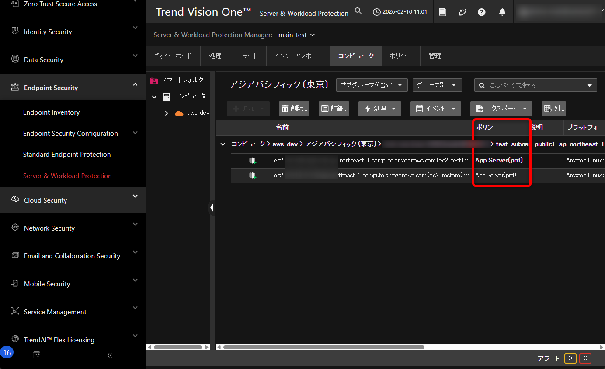
Task: Open the イベント toolbar dropdown
Action: coord(435,109)
